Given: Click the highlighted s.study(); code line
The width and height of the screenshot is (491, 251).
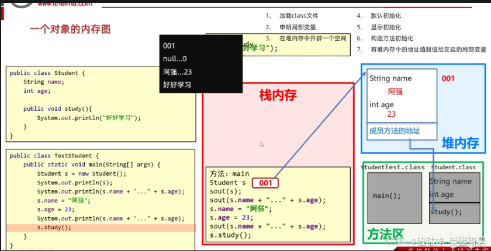Looking at the screenshot, I should pos(54,228).
